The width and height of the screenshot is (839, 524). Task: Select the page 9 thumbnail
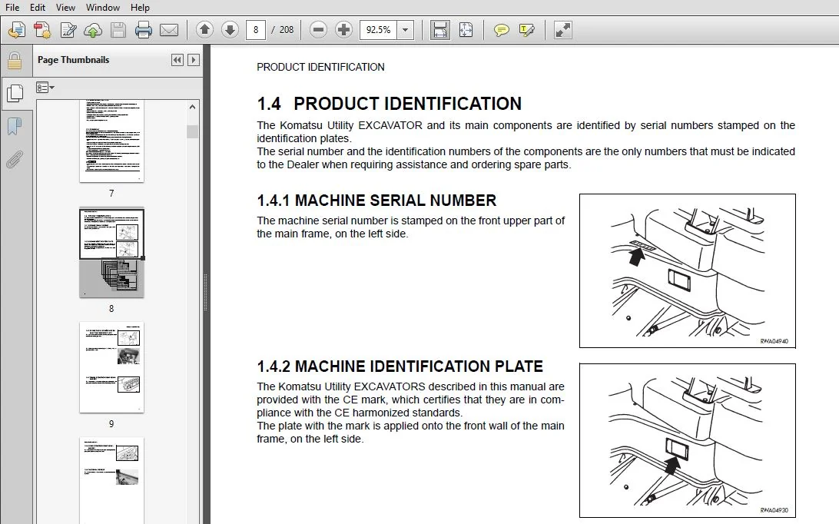[112, 367]
